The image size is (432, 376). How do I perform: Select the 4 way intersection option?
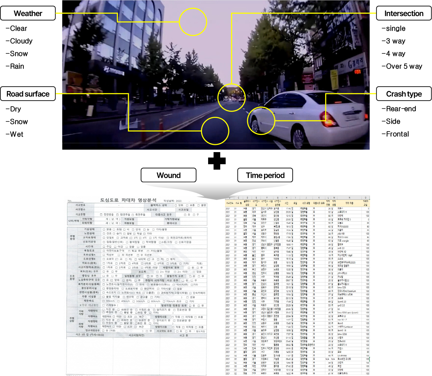click(394, 54)
